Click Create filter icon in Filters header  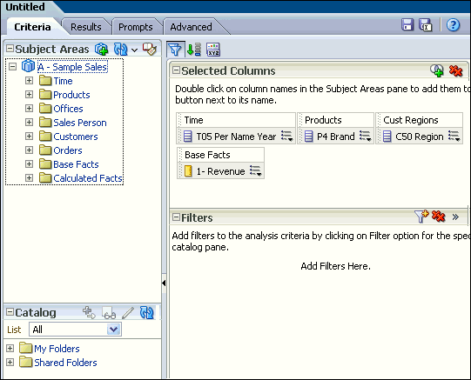(x=421, y=217)
